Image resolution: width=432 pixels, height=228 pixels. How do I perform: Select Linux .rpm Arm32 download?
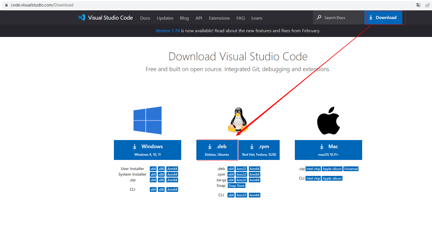(241, 175)
